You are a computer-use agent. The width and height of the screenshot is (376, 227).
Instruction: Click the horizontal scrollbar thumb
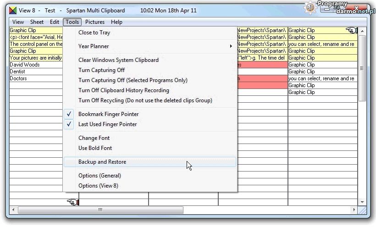(x=100, y=210)
